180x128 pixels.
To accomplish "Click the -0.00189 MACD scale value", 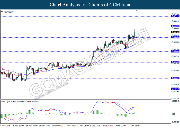I will tap(175, 122).
